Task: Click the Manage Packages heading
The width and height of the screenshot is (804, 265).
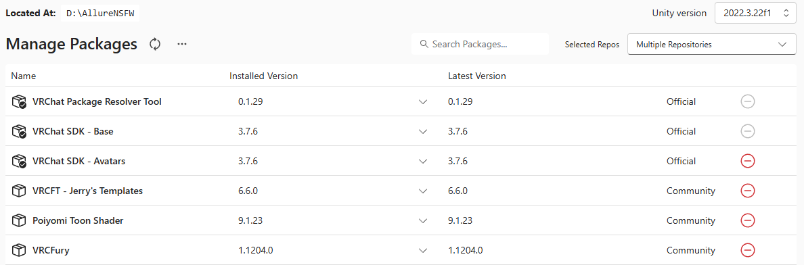Action: pos(72,44)
